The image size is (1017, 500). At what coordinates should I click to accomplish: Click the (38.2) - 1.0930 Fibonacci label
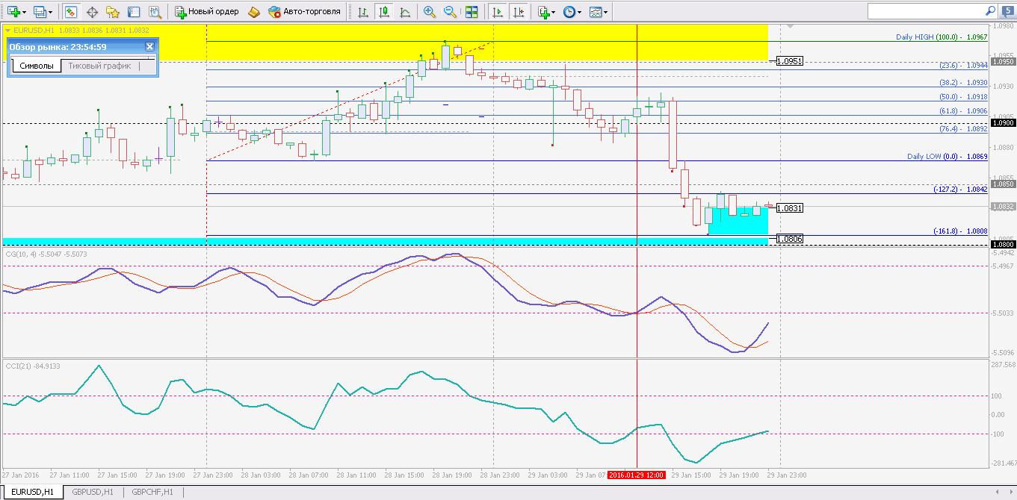tap(963, 83)
